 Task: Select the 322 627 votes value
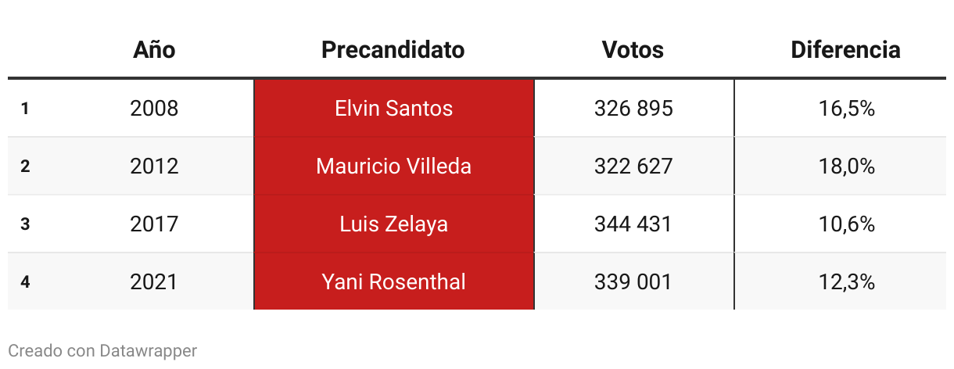point(633,166)
